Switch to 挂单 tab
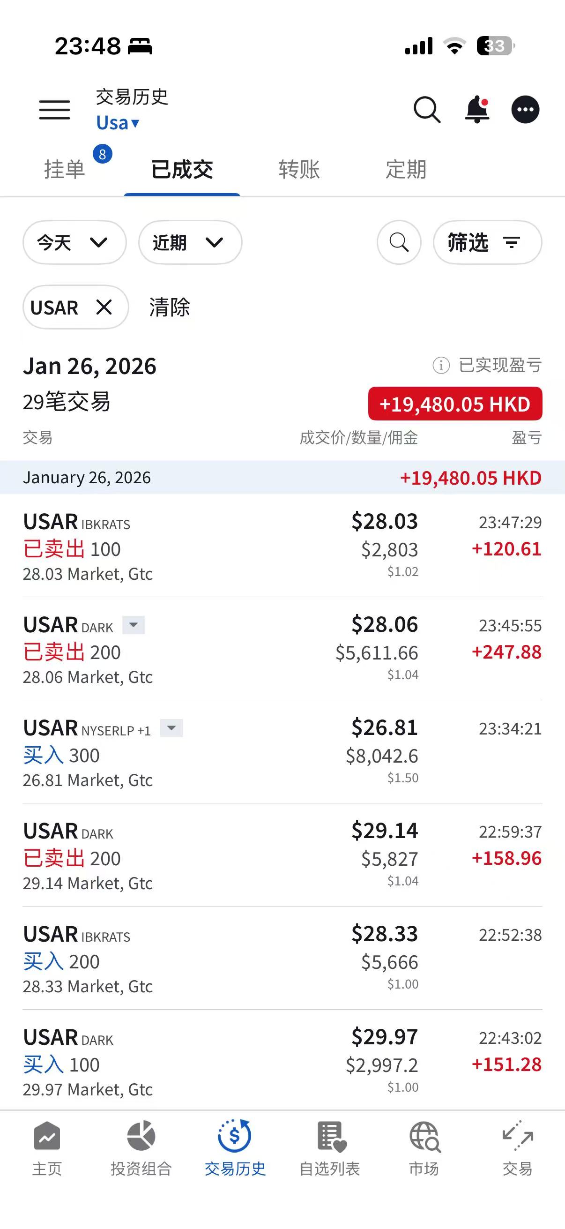Screen dimensions: 565x1229 (x=64, y=169)
